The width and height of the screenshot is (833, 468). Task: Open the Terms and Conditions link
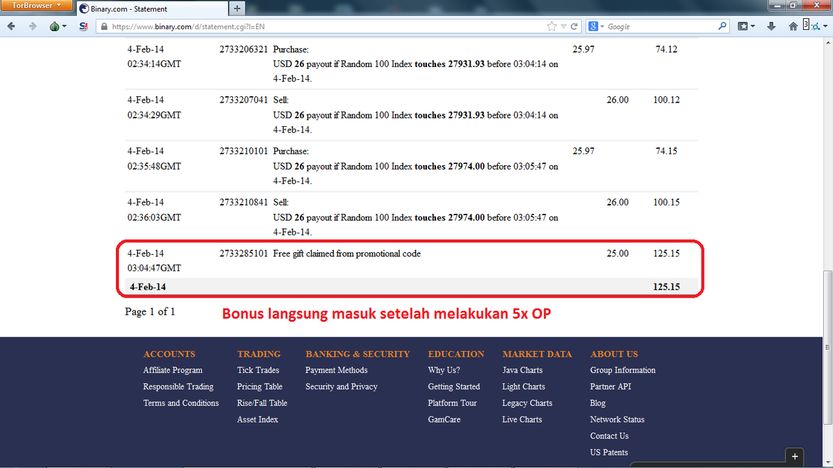[181, 403]
